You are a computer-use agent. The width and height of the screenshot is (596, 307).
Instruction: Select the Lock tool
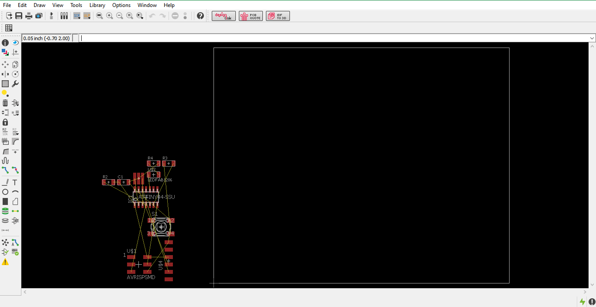[5, 122]
